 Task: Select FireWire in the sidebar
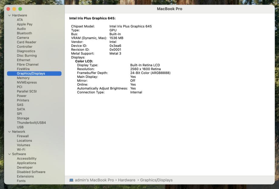tap(23, 69)
